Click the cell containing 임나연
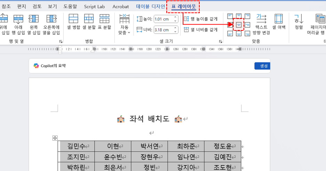326x171 pixels. (186, 157)
